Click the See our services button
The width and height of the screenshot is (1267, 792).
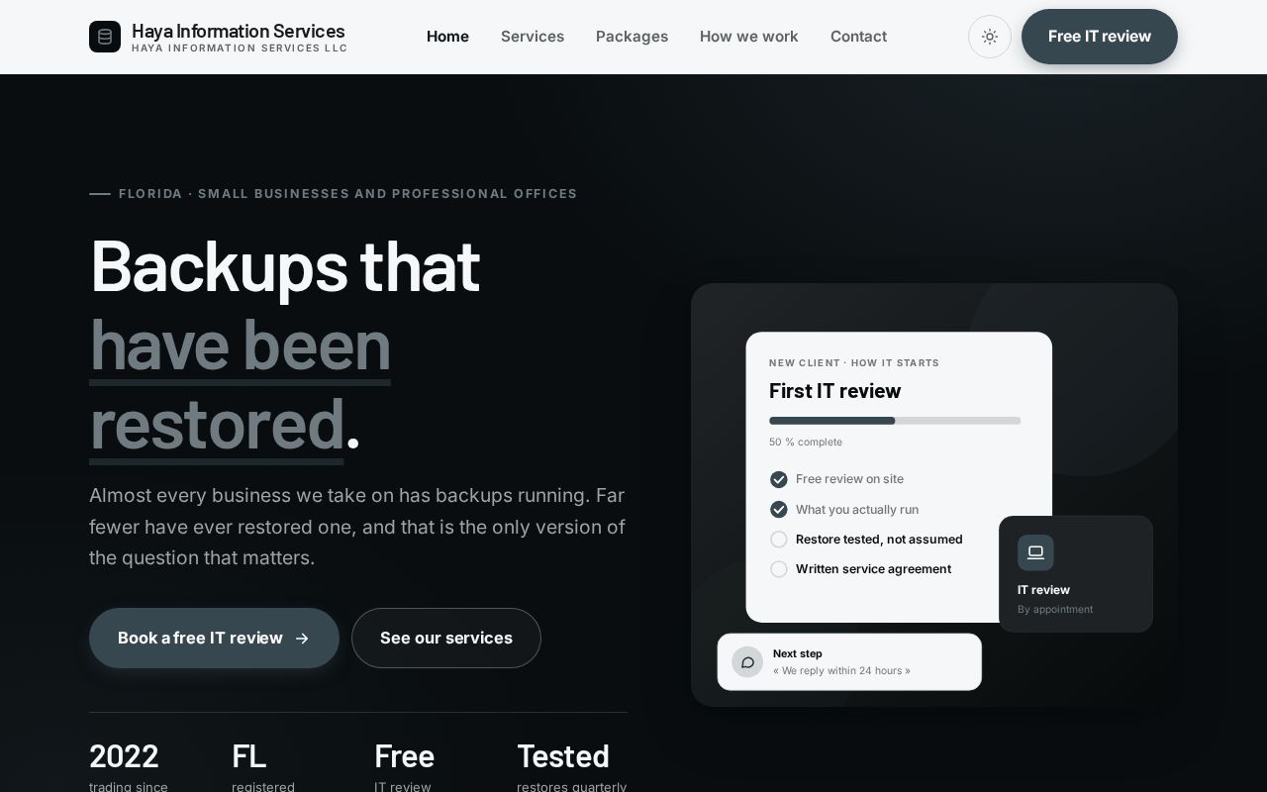tap(446, 639)
